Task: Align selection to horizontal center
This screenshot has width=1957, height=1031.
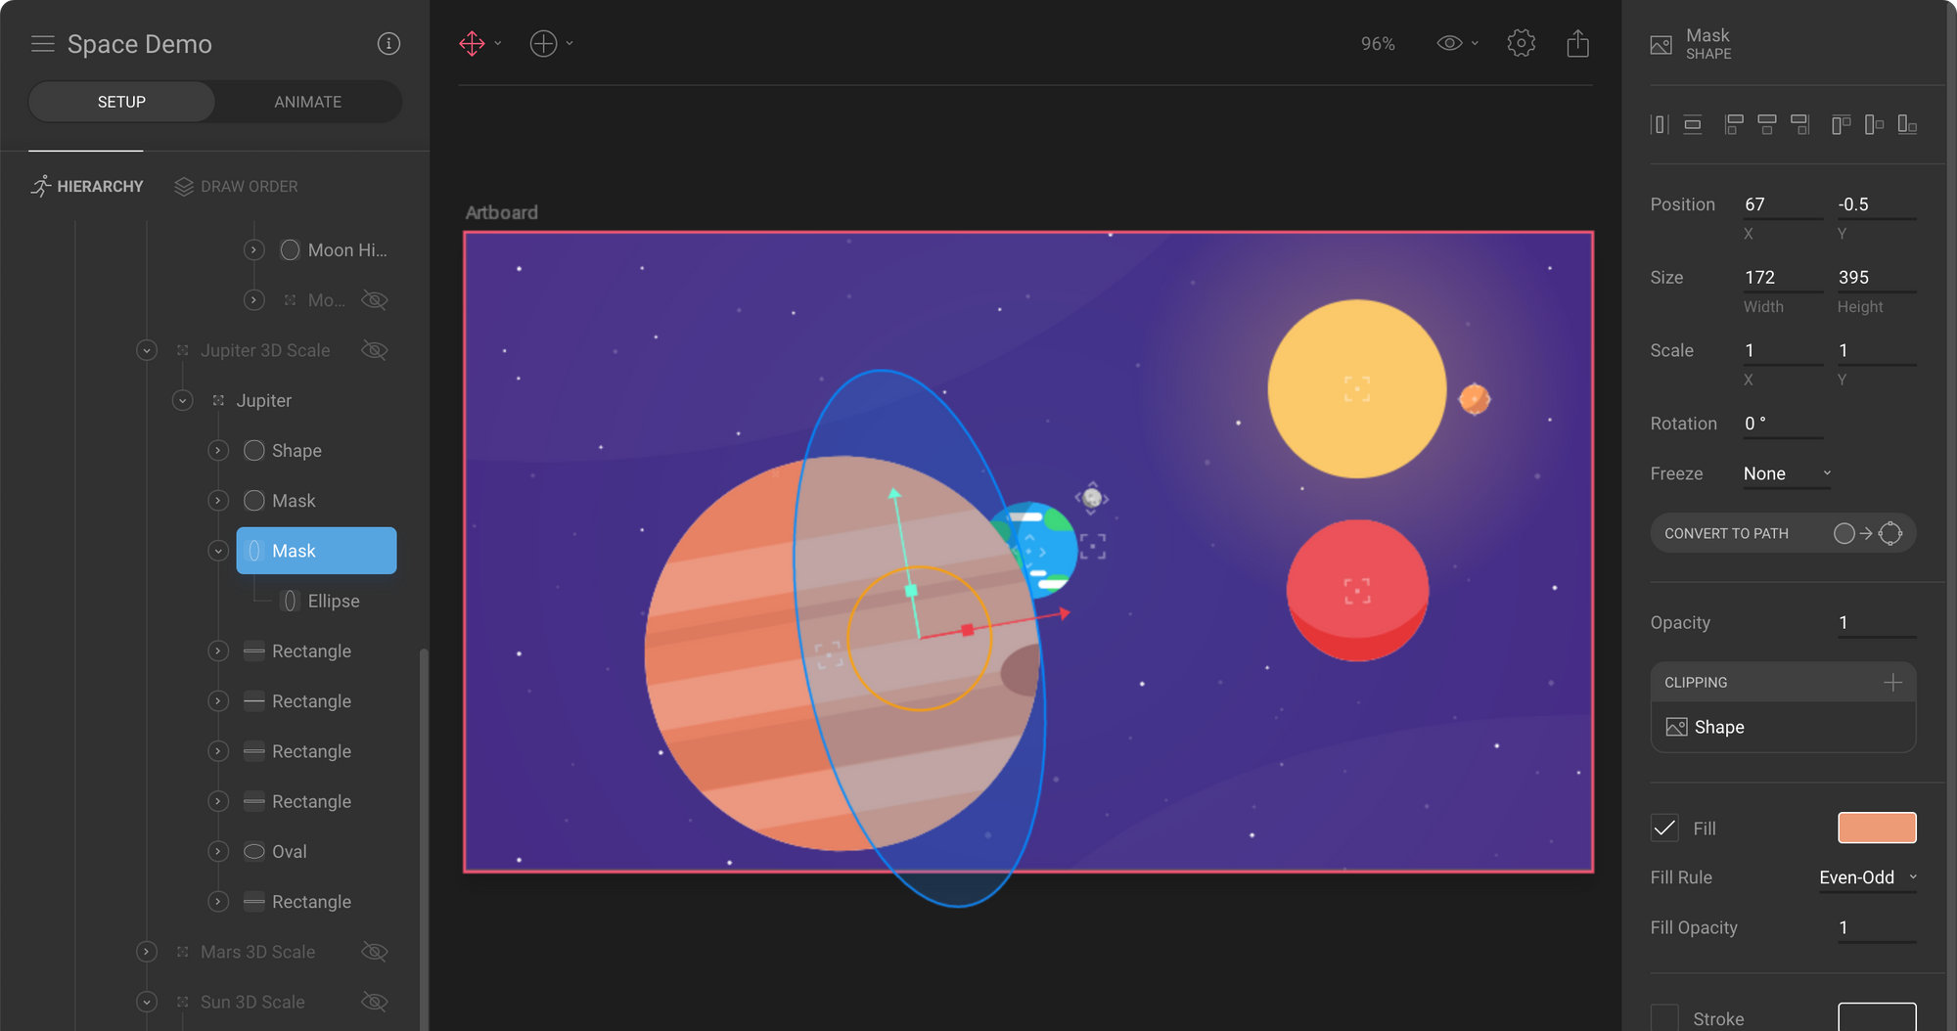Action: pyautogui.click(x=1767, y=124)
